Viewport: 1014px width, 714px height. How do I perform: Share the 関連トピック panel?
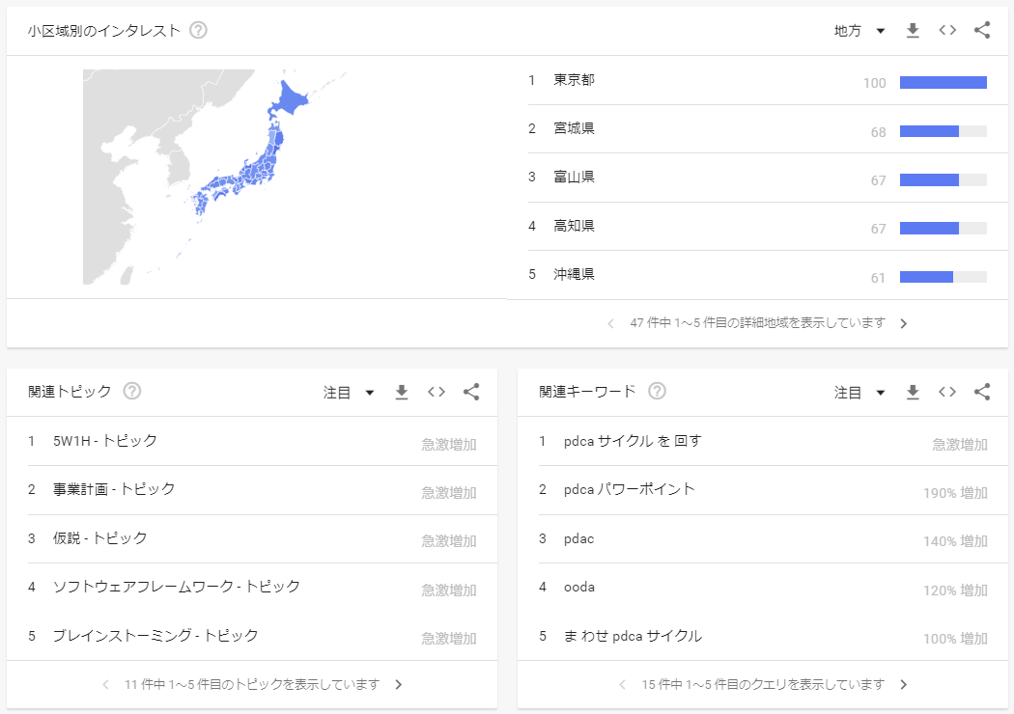[471, 392]
